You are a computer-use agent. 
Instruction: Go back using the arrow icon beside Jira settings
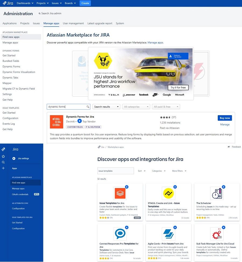14,158
